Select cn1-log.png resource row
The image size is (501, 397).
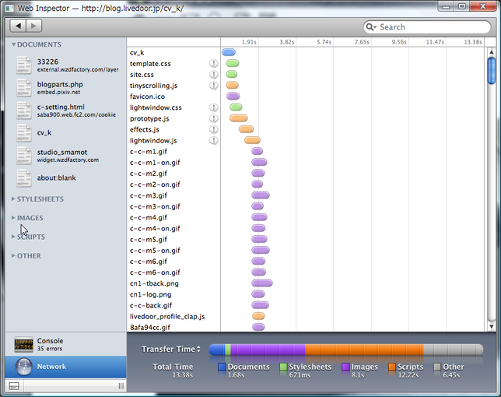pos(173,294)
